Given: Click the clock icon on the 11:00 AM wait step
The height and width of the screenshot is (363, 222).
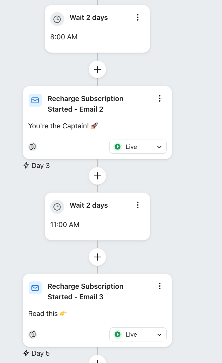Looking at the screenshot, I should pyautogui.click(x=57, y=207).
